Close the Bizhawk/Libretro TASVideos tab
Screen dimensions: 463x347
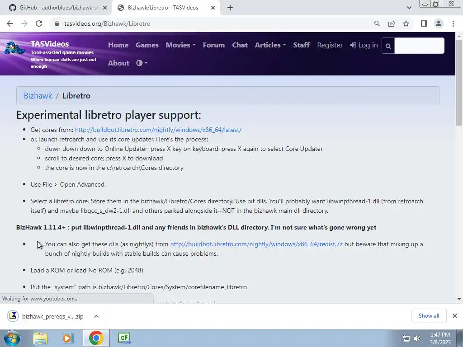click(x=213, y=8)
